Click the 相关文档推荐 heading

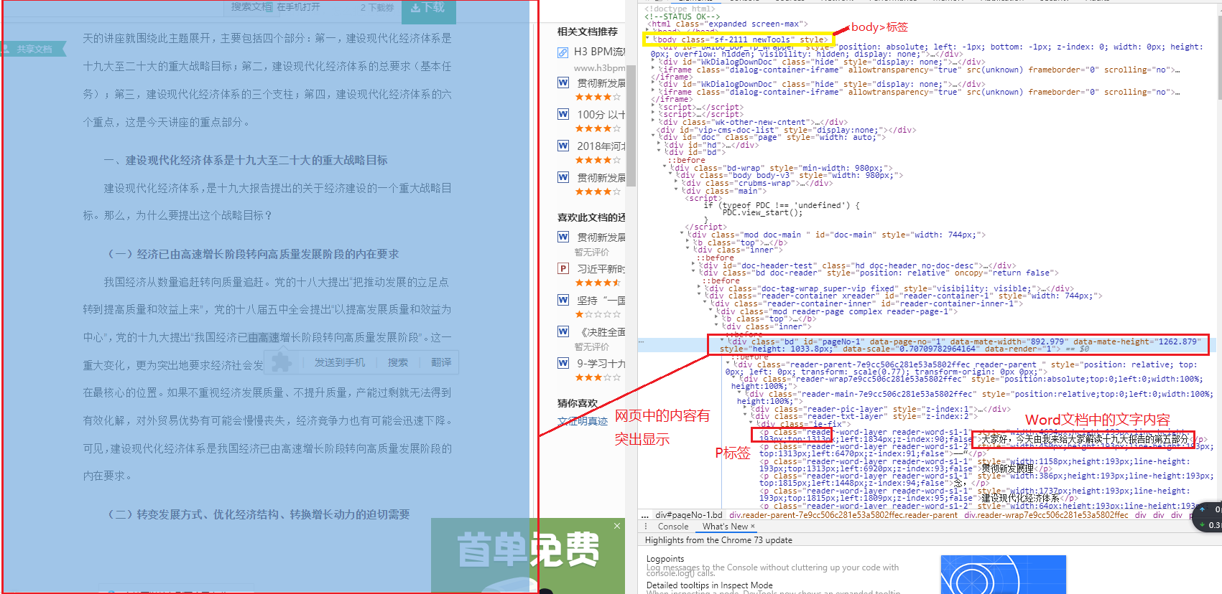[587, 32]
